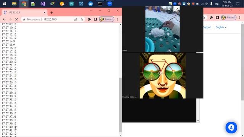Click the right Chrome window's scrollbar

click(242, 62)
